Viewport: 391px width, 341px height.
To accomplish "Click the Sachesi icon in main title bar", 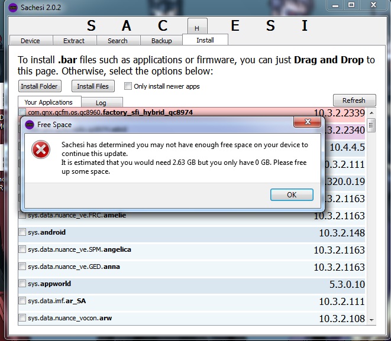I will (13, 5).
